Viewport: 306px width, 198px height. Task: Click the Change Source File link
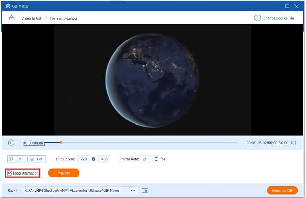click(278, 18)
